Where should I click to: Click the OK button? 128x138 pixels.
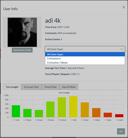tap(121, 131)
